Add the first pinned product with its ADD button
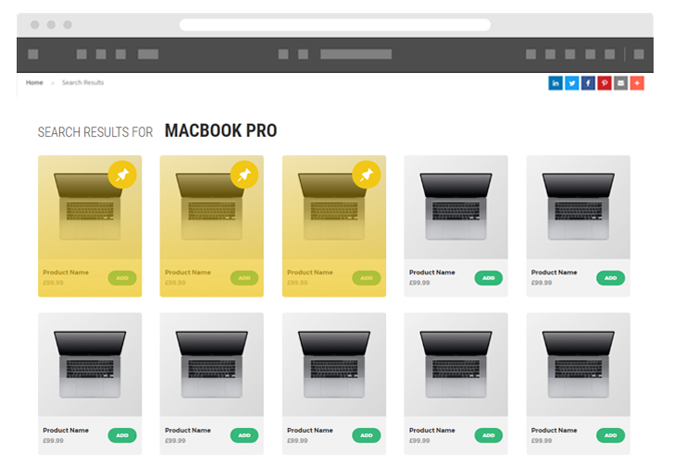The image size is (673, 464). [122, 278]
